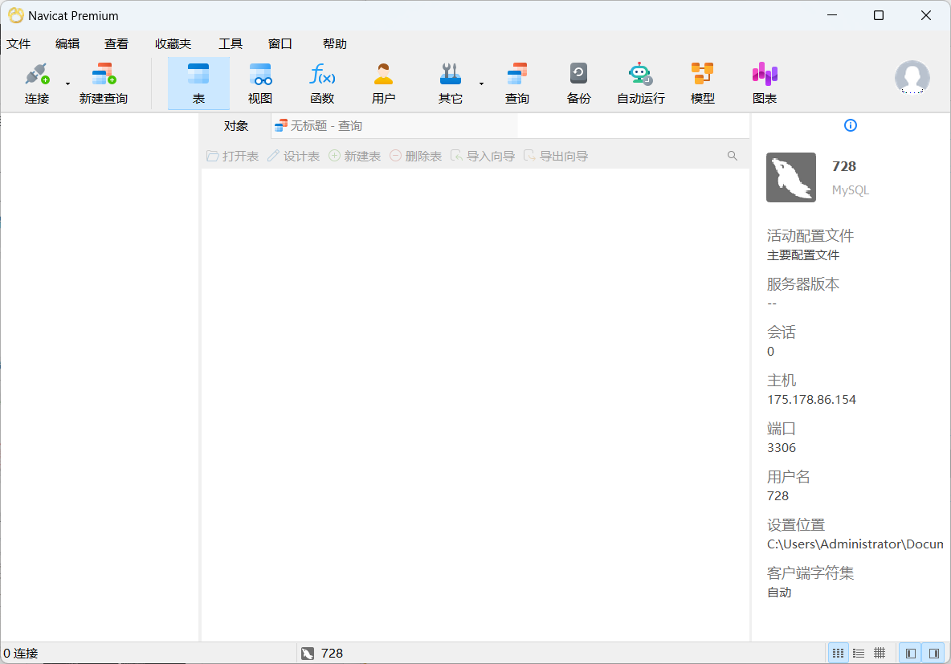Open the Model toolbar icon

point(702,84)
